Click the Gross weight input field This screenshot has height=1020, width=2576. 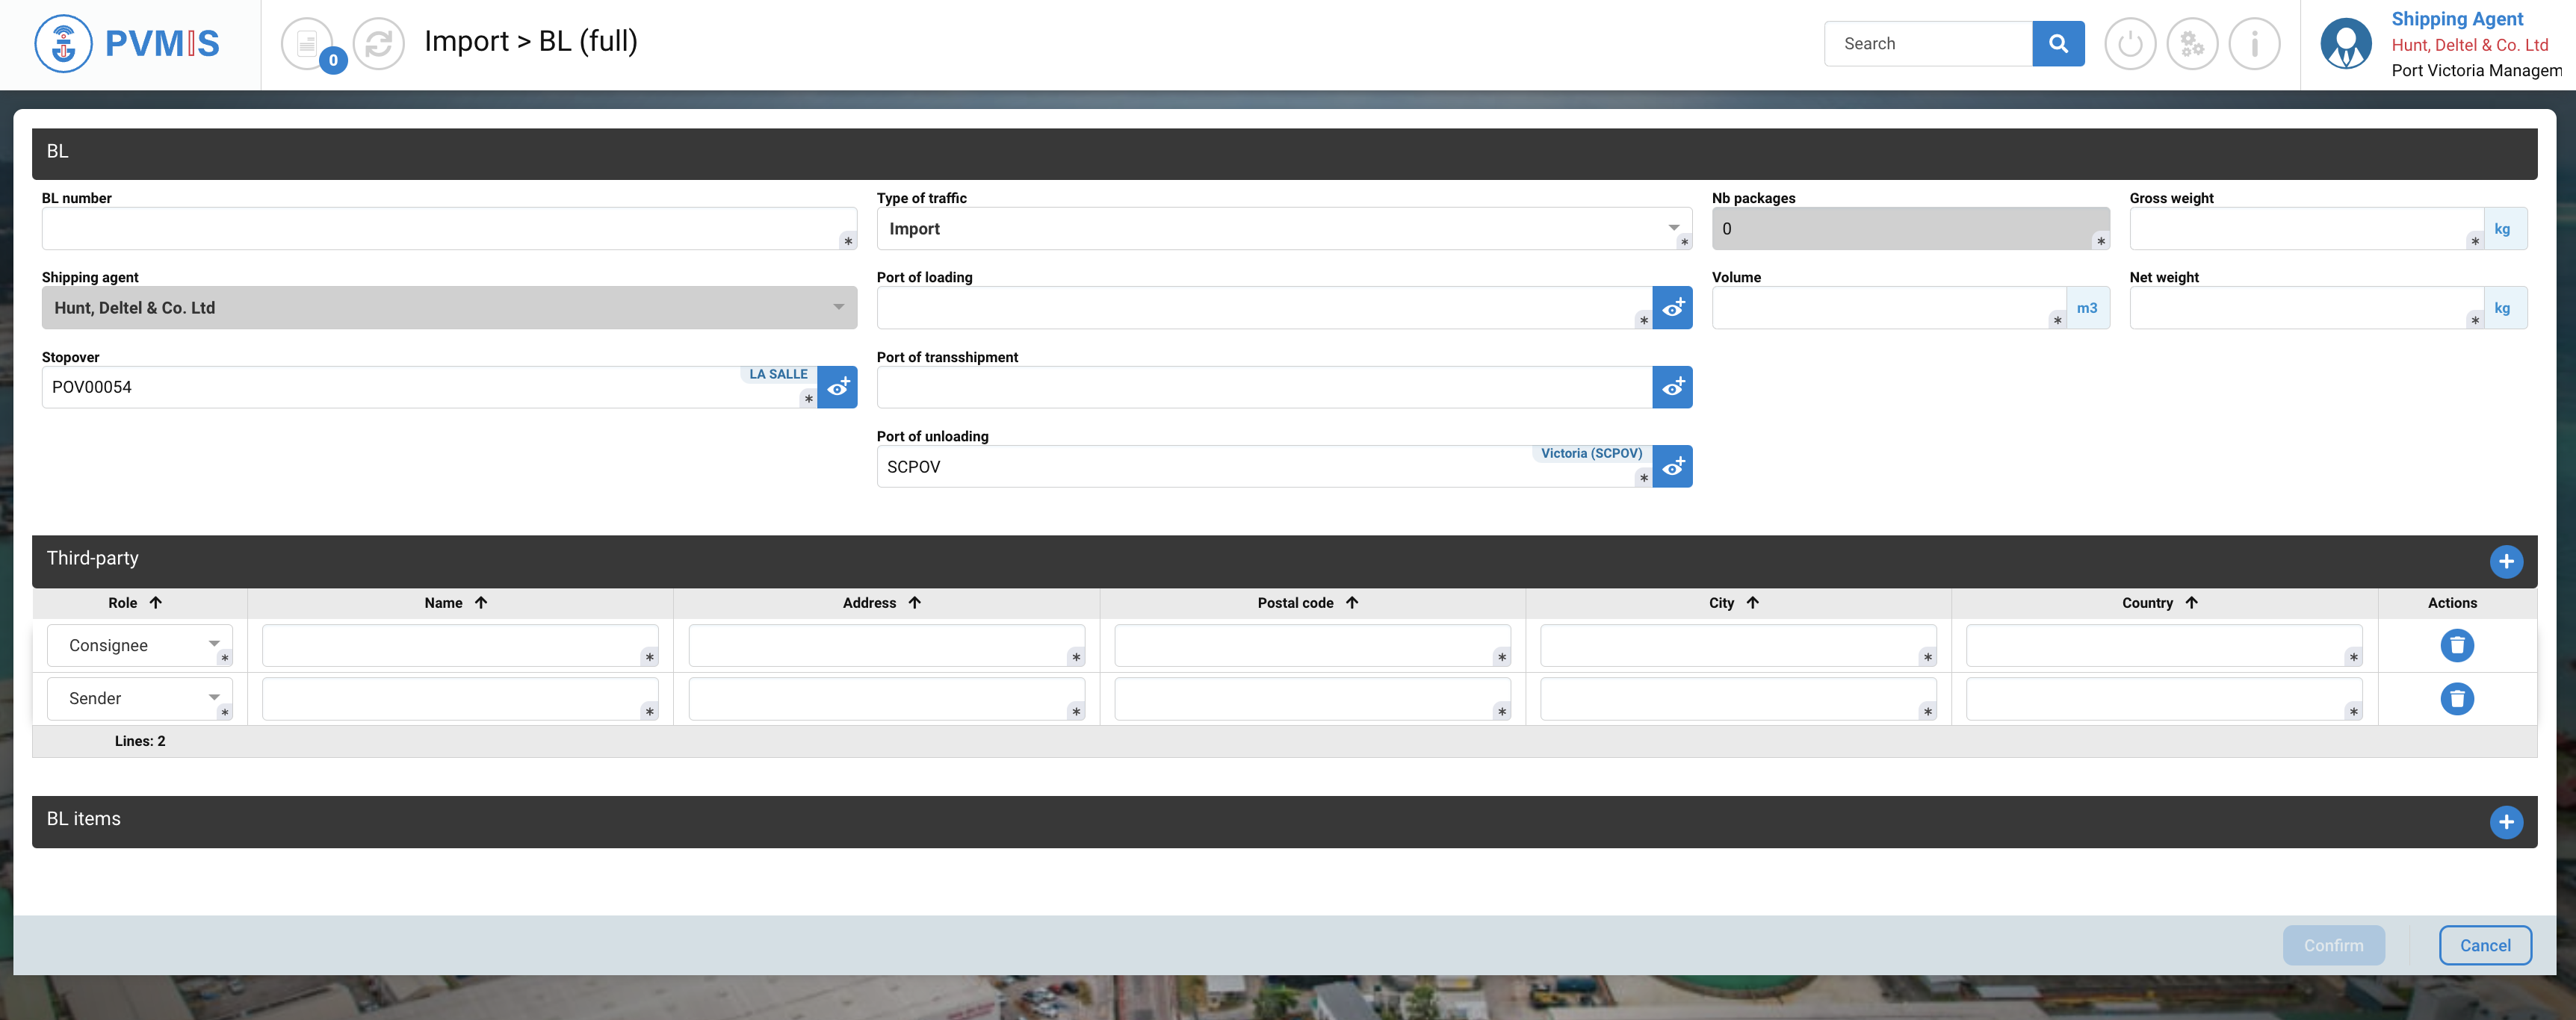point(2300,228)
